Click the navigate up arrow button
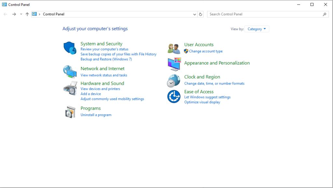This screenshot has width=333, height=188. pyautogui.click(x=27, y=14)
